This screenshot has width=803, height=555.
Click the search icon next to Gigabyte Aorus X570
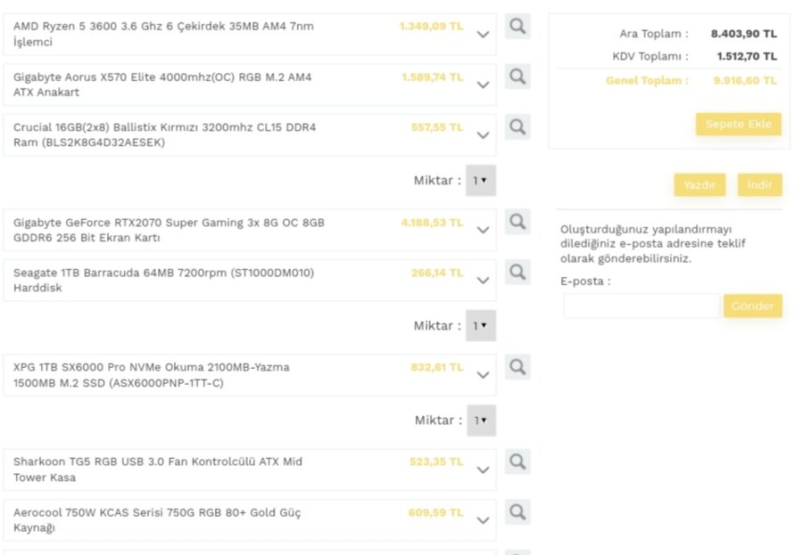[x=517, y=77]
